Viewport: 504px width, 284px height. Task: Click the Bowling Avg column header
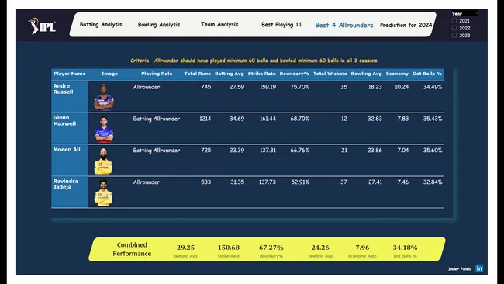tap(366, 74)
